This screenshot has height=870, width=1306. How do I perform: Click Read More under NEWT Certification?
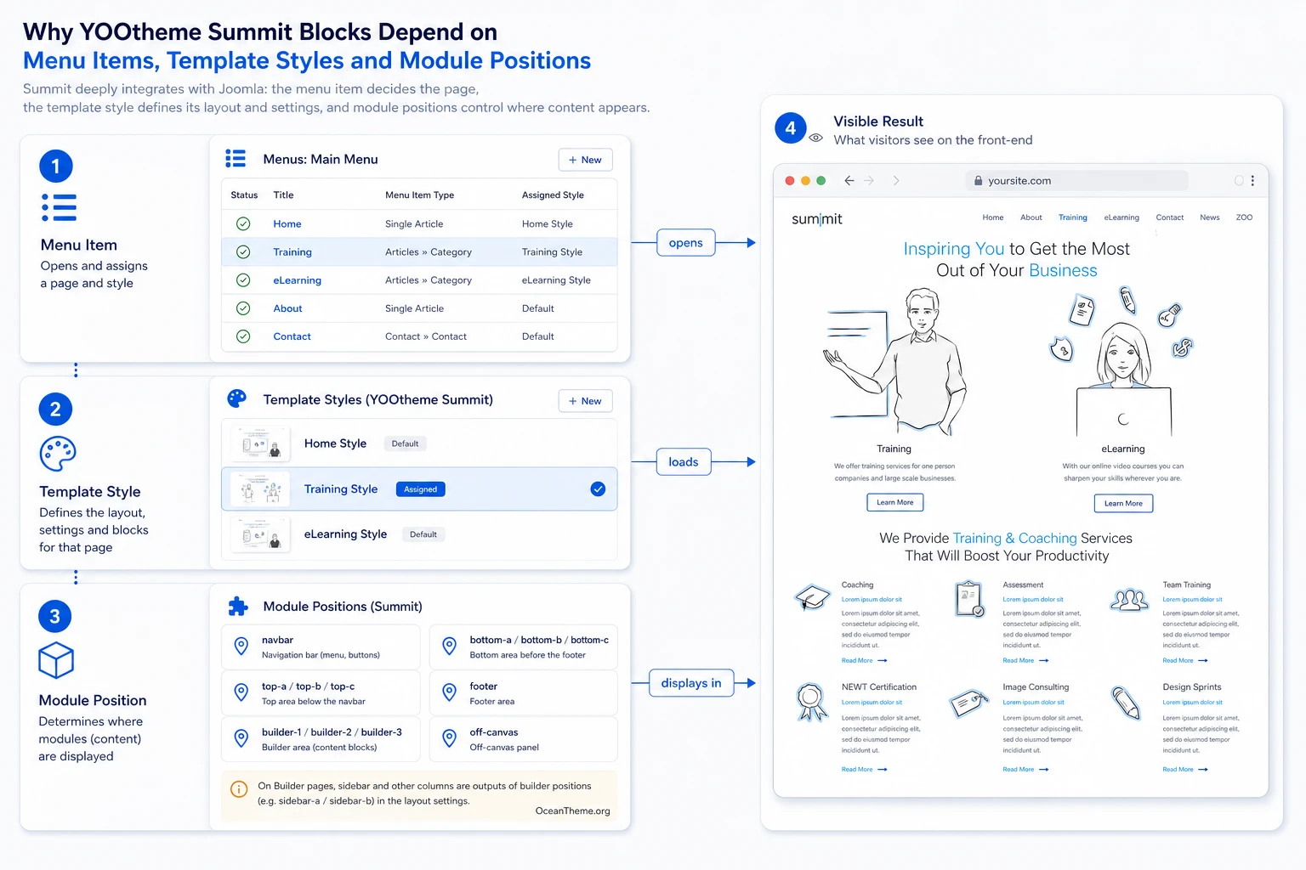[864, 770]
